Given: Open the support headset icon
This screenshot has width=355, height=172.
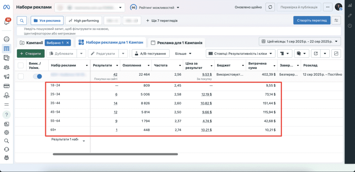Looking at the screenshot, I should 7,149.
